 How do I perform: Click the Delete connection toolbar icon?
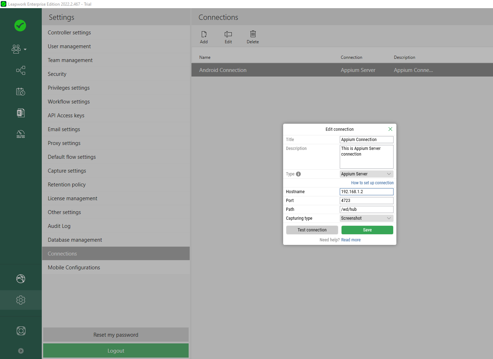pyautogui.click(x=253, y=37)
